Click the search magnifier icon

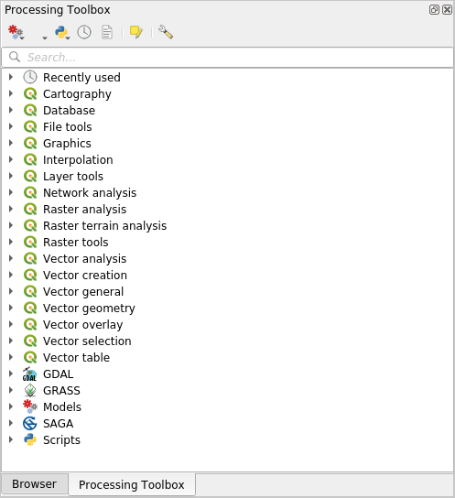(x=15, y=57)
